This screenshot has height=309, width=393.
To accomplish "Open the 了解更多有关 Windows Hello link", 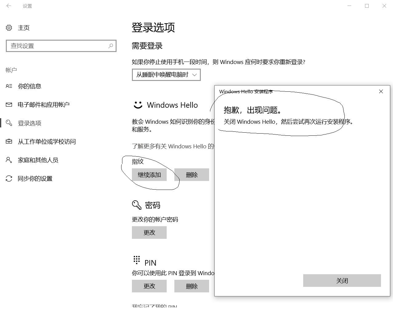I will [173, 146].
